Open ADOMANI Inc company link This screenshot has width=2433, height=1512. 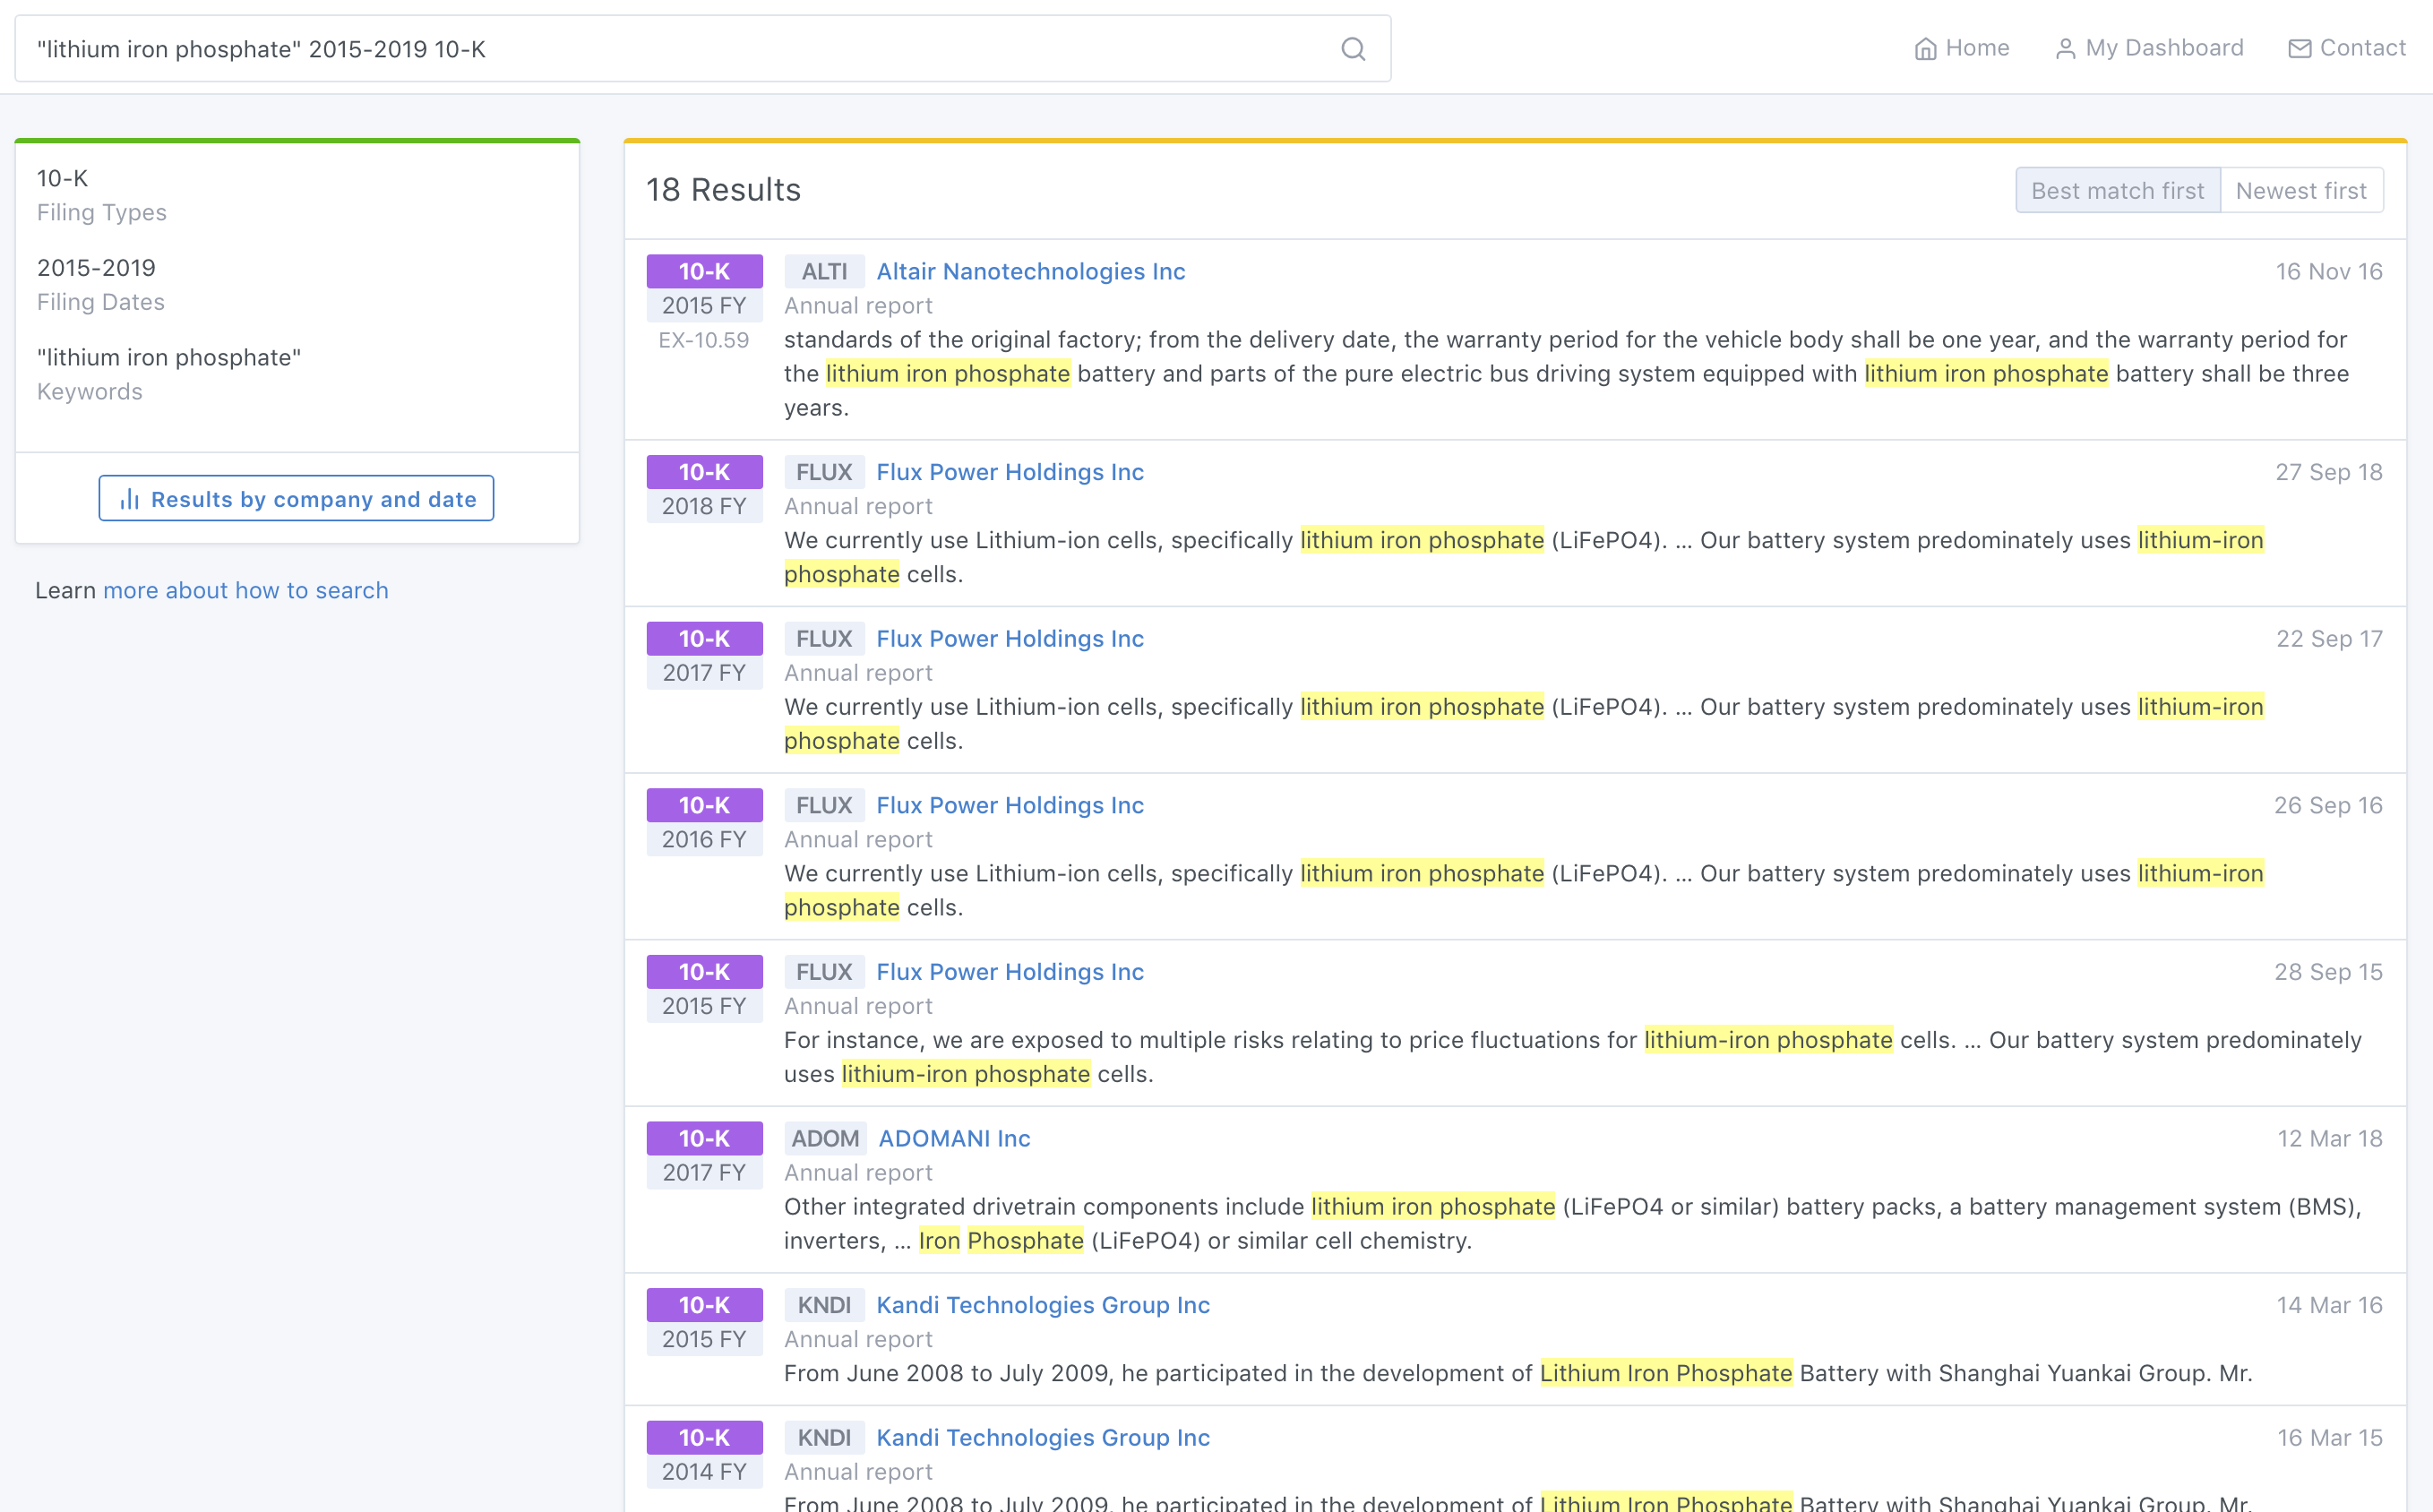953,1138
